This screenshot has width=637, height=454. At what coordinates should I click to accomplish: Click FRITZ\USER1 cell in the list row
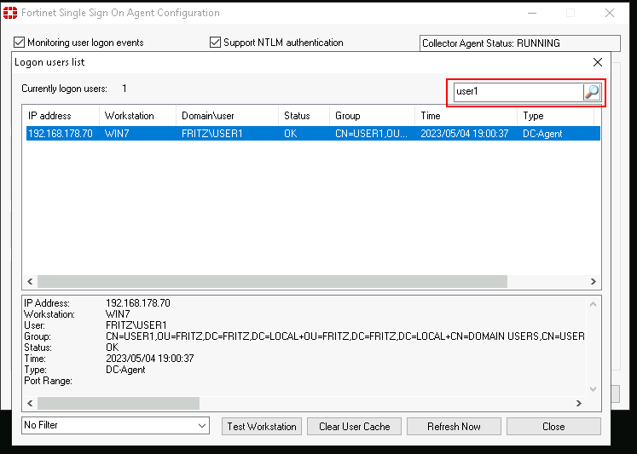coord(212,134)
